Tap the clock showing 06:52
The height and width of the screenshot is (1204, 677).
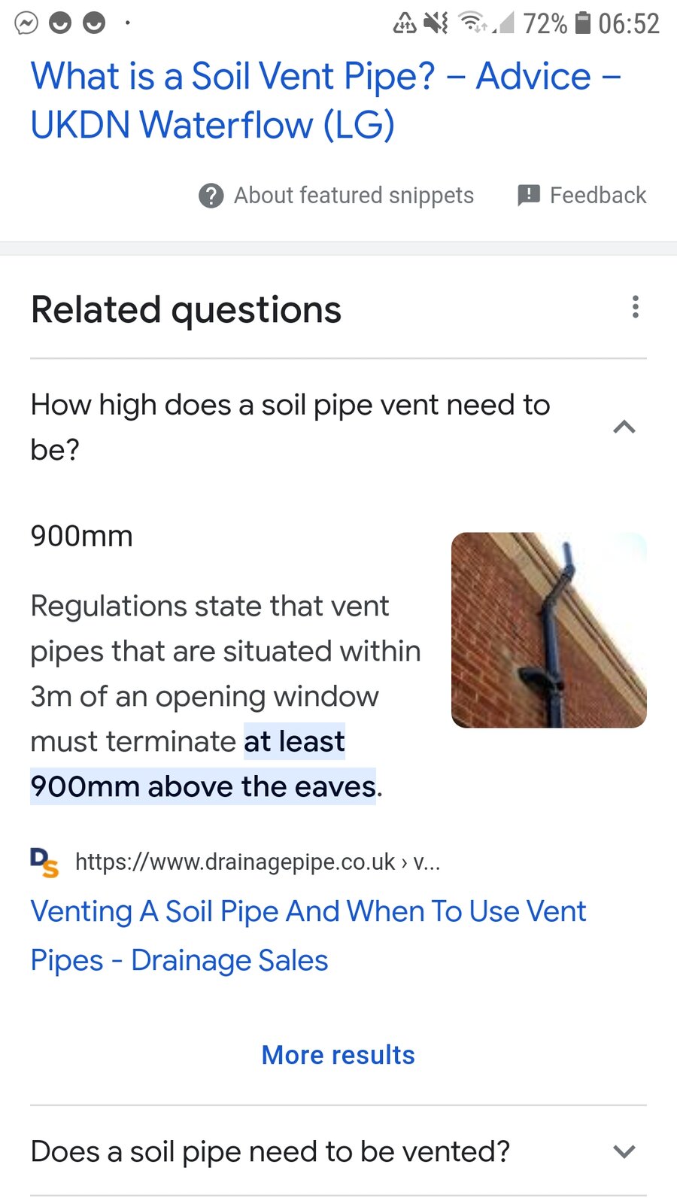click(x=629, y=23)
